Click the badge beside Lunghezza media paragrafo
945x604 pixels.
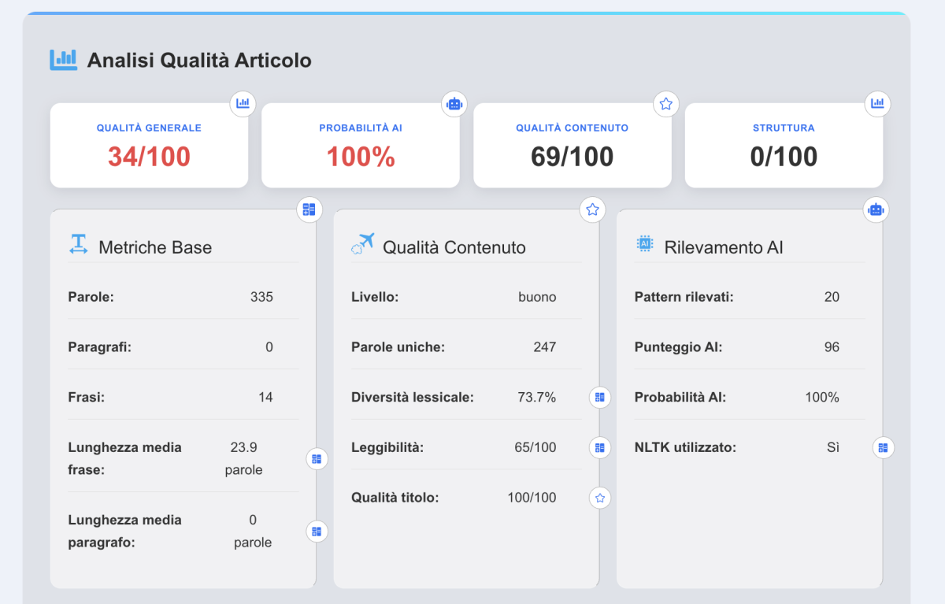click(x=317, y=531)
